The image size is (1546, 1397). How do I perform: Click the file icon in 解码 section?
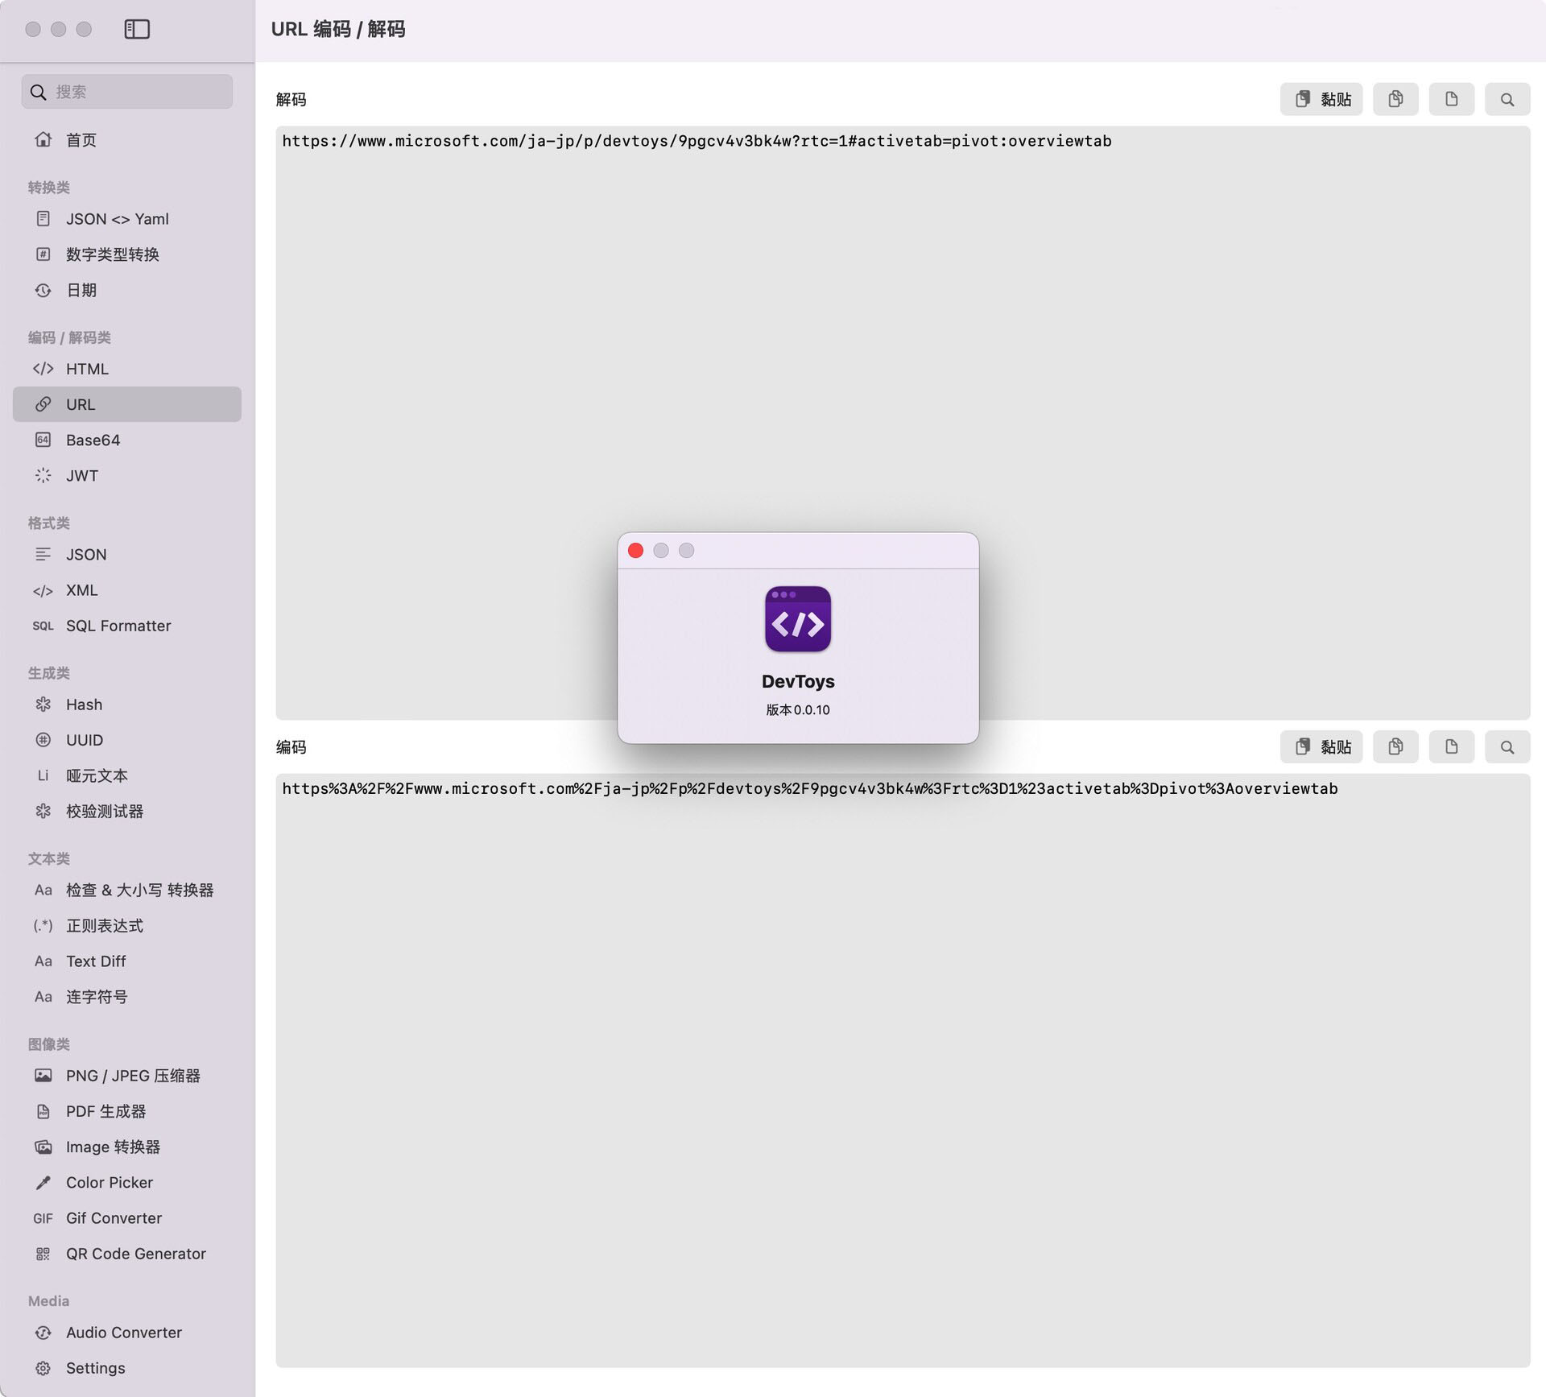click(1451, 99)
